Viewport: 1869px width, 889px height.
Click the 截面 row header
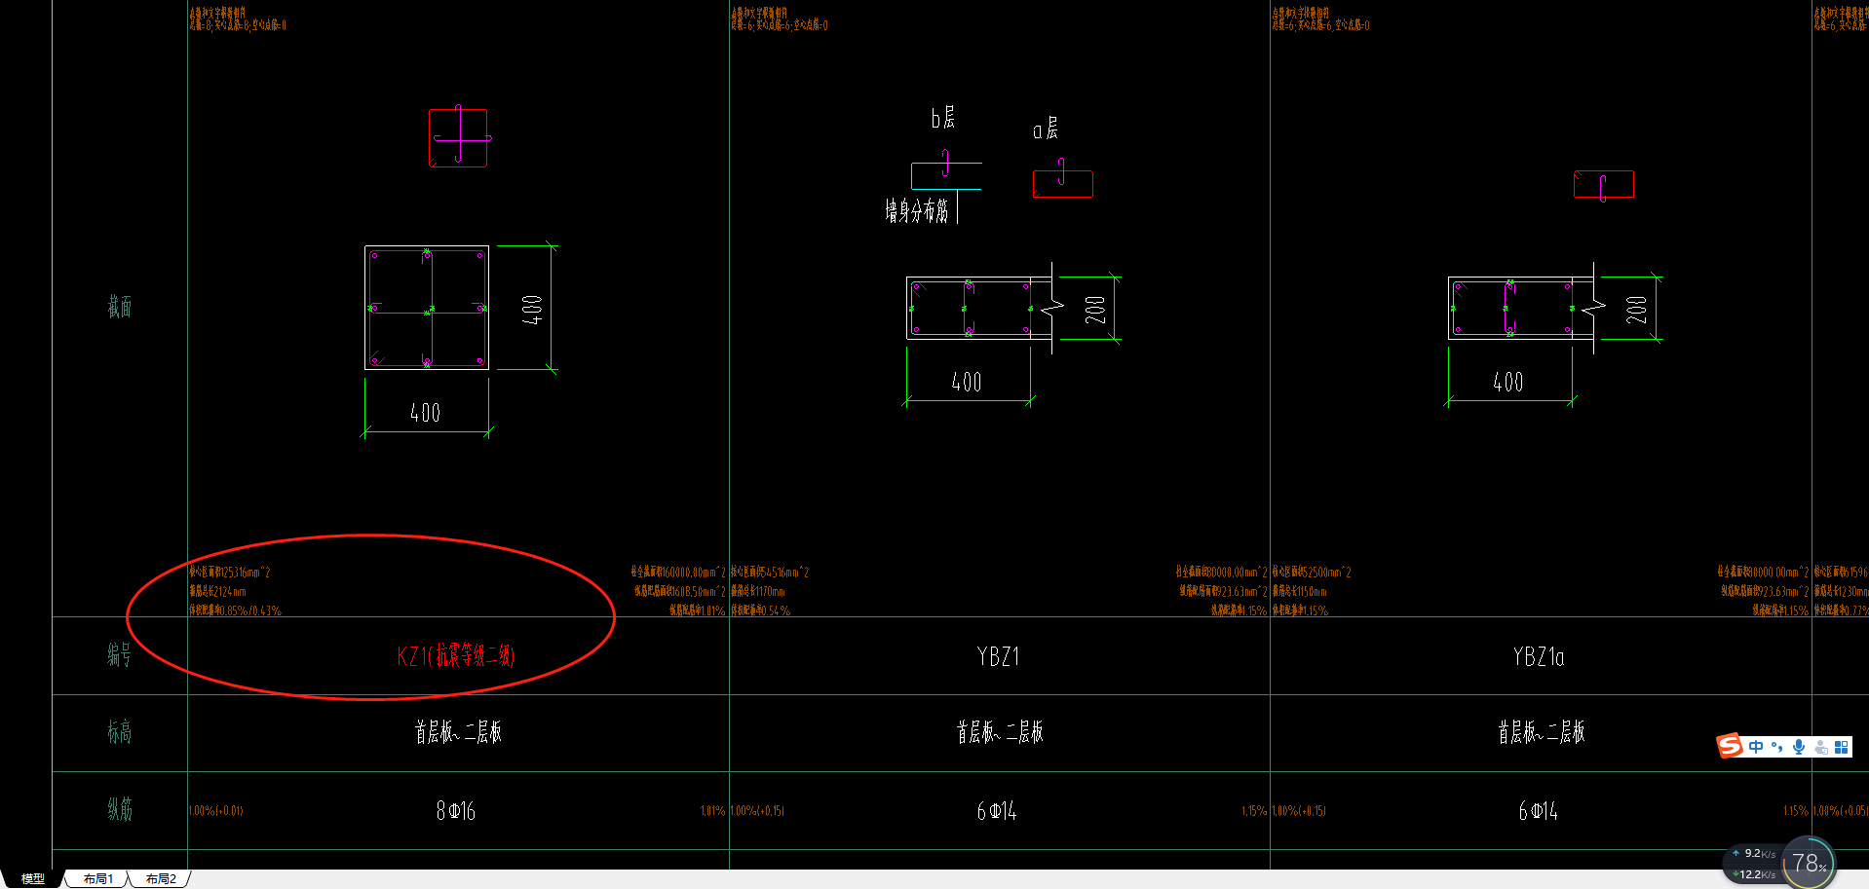(120, 307)
